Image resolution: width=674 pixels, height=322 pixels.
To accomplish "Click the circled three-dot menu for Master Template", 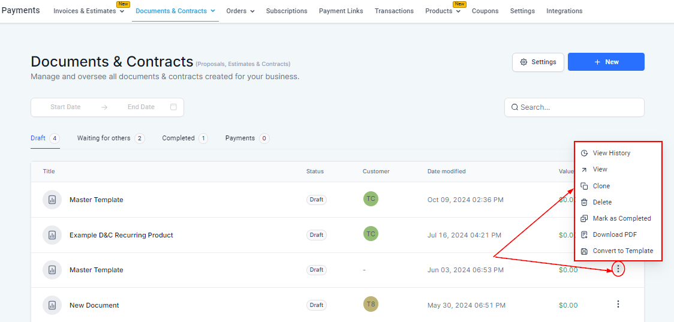I will pyautogui.click(x=618, y=270).
